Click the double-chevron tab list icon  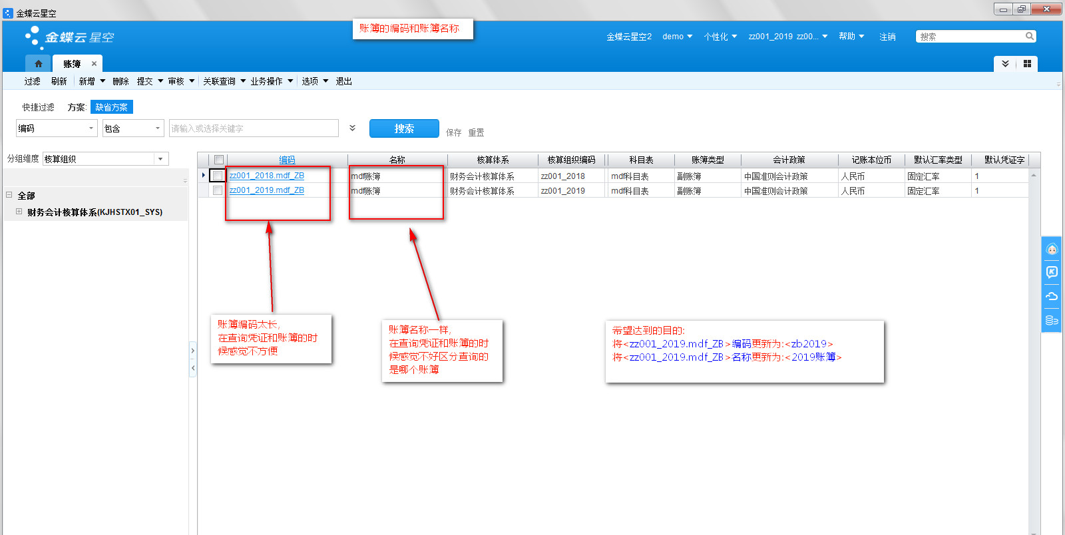(x=1005, y=64)
